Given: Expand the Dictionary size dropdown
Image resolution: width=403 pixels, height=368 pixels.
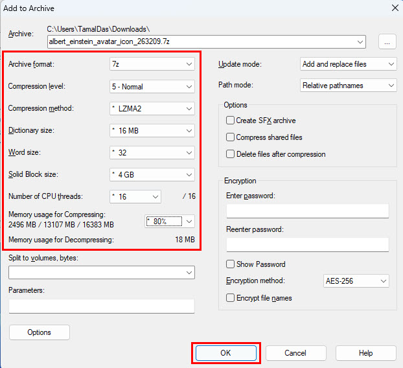Looking at the screenshot, I should (x=152, y=130).
